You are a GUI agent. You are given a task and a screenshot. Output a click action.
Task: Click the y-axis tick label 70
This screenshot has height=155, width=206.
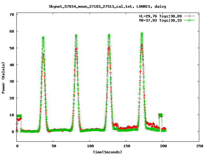[x=12, y=15]
